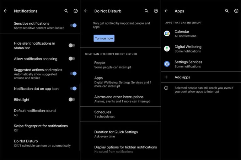
Task: Click '1 schedule set' subtitle
Action: tap(104, 117)
